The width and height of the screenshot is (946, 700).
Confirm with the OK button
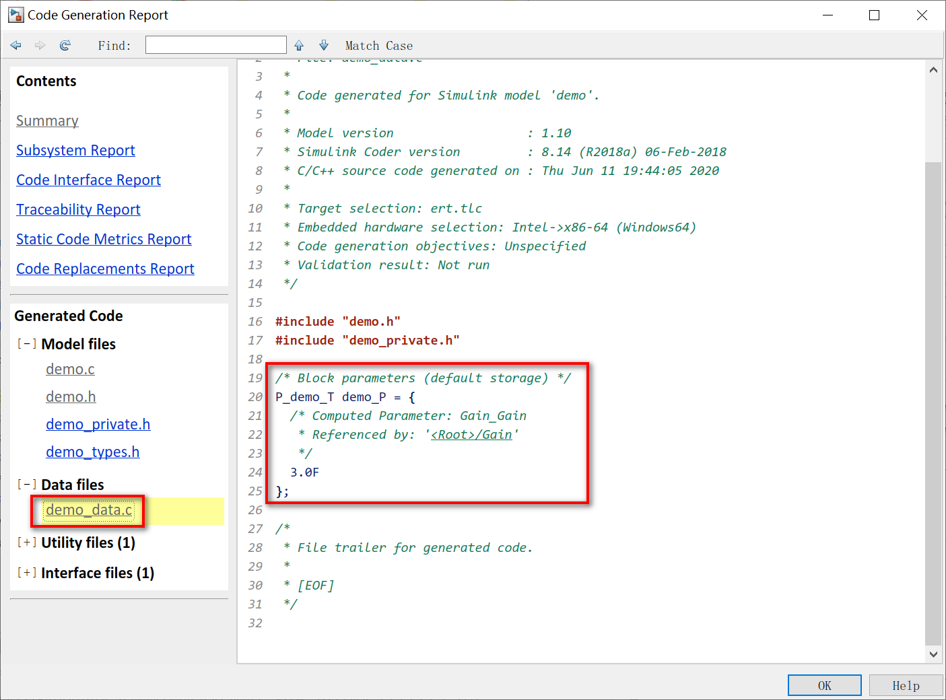824,685
